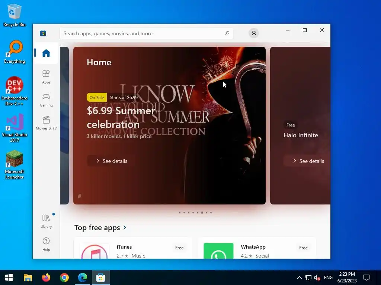Viewport: 381px width, 285px height.
Task: Click the previous carousel slide on the left
Action: [64, 125]
